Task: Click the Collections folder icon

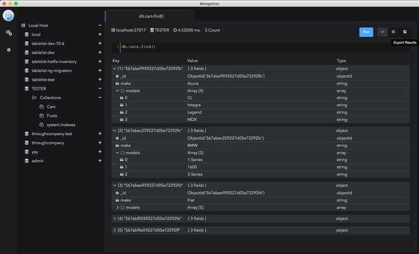Action: [x=34, y=98]
